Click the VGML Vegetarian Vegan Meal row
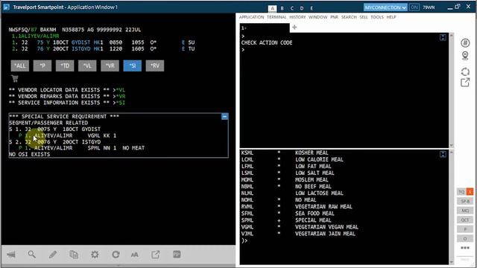Screen dimensions: 477x268 pyautogui.click(x=300, y=227)
